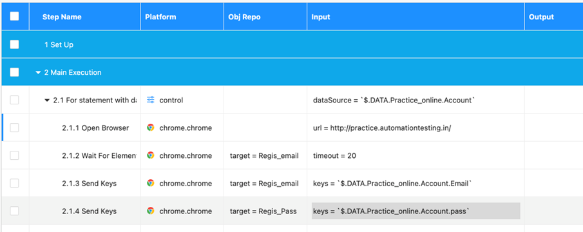Select checkbox for 2.1.3 Send Keys

[15, 183]
